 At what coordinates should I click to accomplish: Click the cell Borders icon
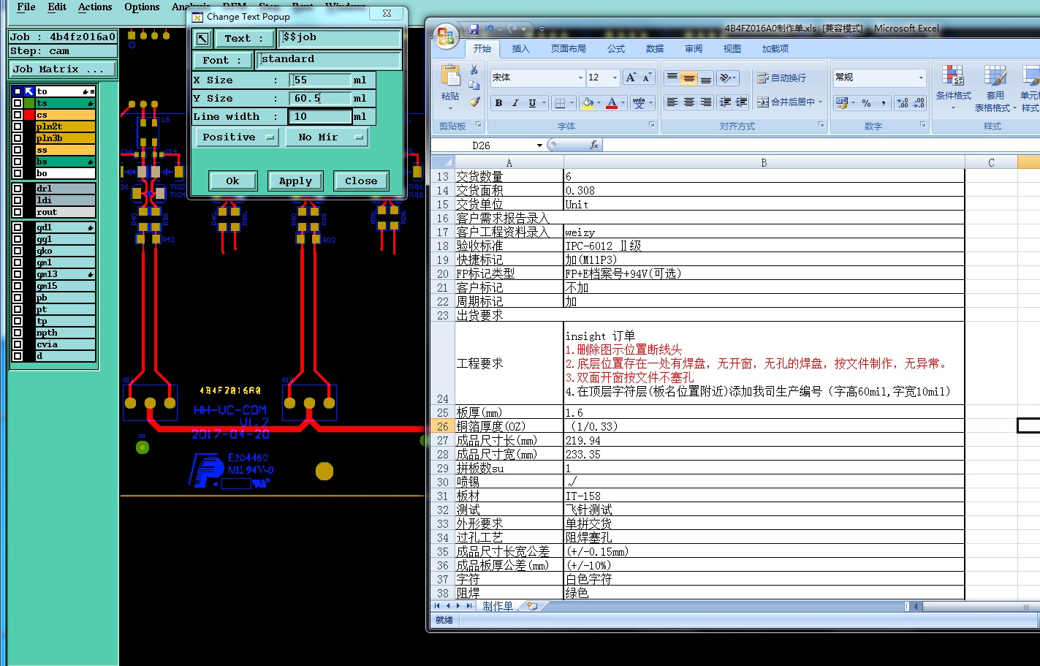click(559, 103)
